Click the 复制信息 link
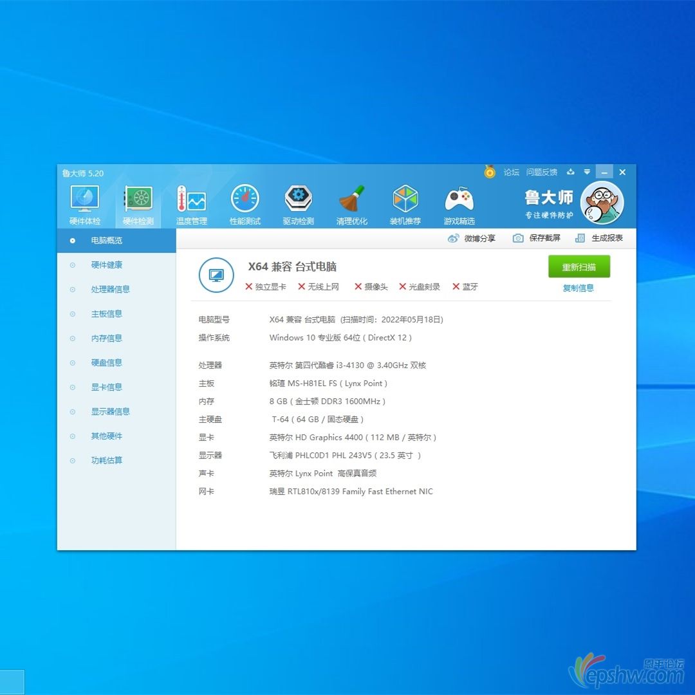695x695 pixels. tap(578, 288)
